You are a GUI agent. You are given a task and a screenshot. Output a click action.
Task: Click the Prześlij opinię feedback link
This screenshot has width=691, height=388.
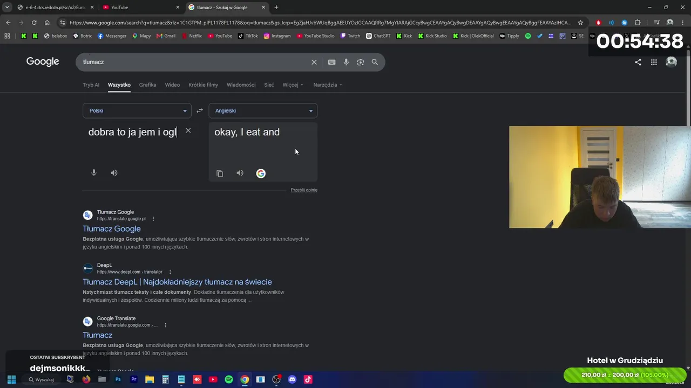click(x=304, y=190)
